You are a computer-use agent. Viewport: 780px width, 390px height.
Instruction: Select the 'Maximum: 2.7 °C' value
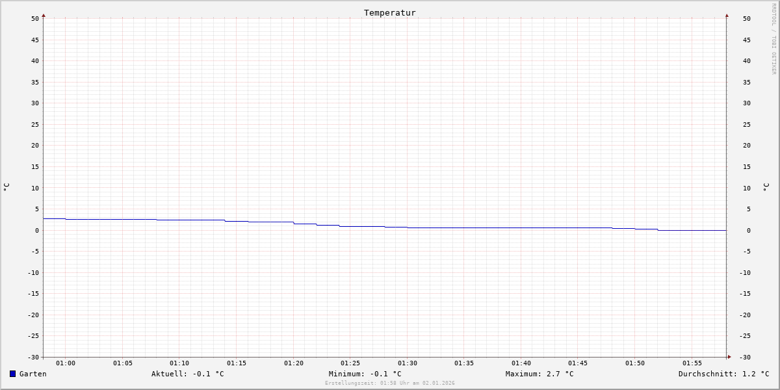click(x=539, y=374)
